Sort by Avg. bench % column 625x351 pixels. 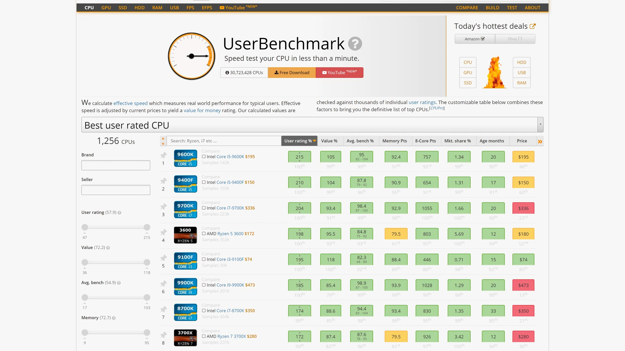(x=360, y=141)
